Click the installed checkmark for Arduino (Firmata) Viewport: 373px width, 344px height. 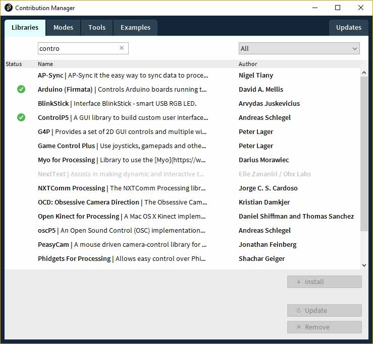tap(21, 89)
